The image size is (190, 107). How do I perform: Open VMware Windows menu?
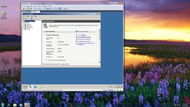[45, 6]
